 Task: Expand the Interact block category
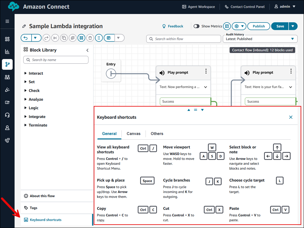[36, 73]
